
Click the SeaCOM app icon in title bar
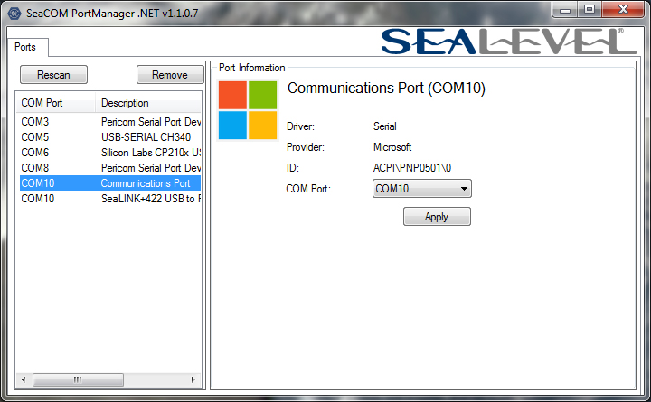[14, 12]
